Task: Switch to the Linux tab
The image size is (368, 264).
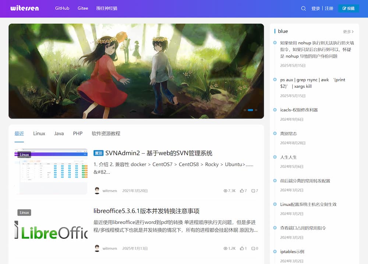Action: tap(39, 133)
